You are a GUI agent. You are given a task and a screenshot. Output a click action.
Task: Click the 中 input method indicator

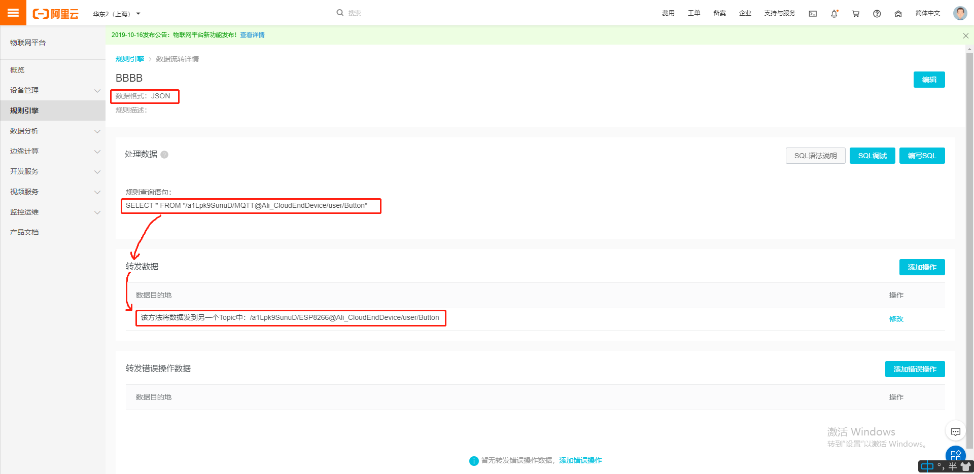point(927,466)
